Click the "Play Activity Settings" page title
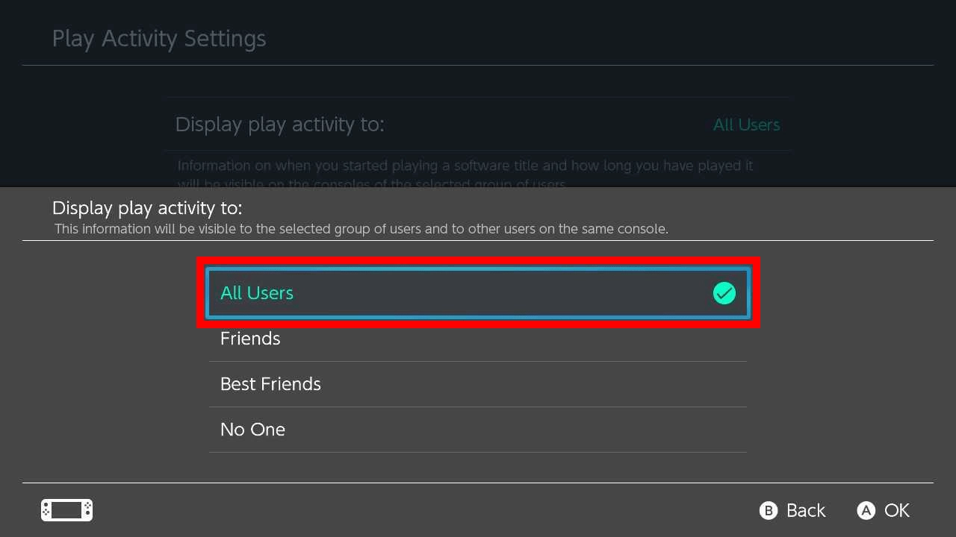Image resolution: width=956 pixels, height=537 pixels. tap(159, 39)
